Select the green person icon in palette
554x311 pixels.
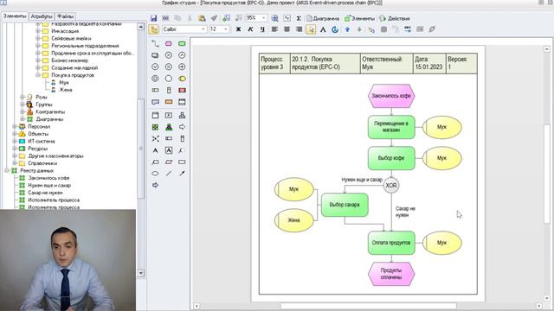[169, 127]
